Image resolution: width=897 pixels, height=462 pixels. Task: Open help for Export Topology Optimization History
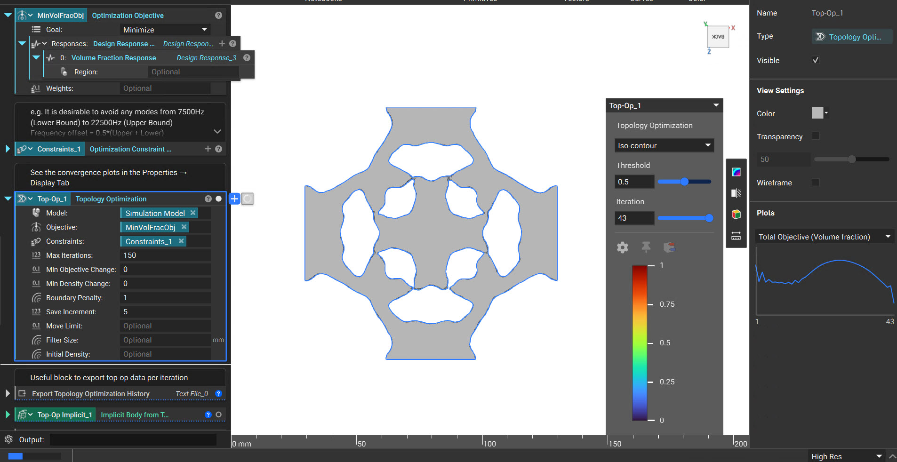tap(218, 393)
